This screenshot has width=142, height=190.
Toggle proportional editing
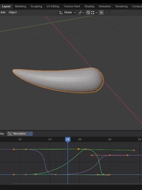[x=101, y=12]
